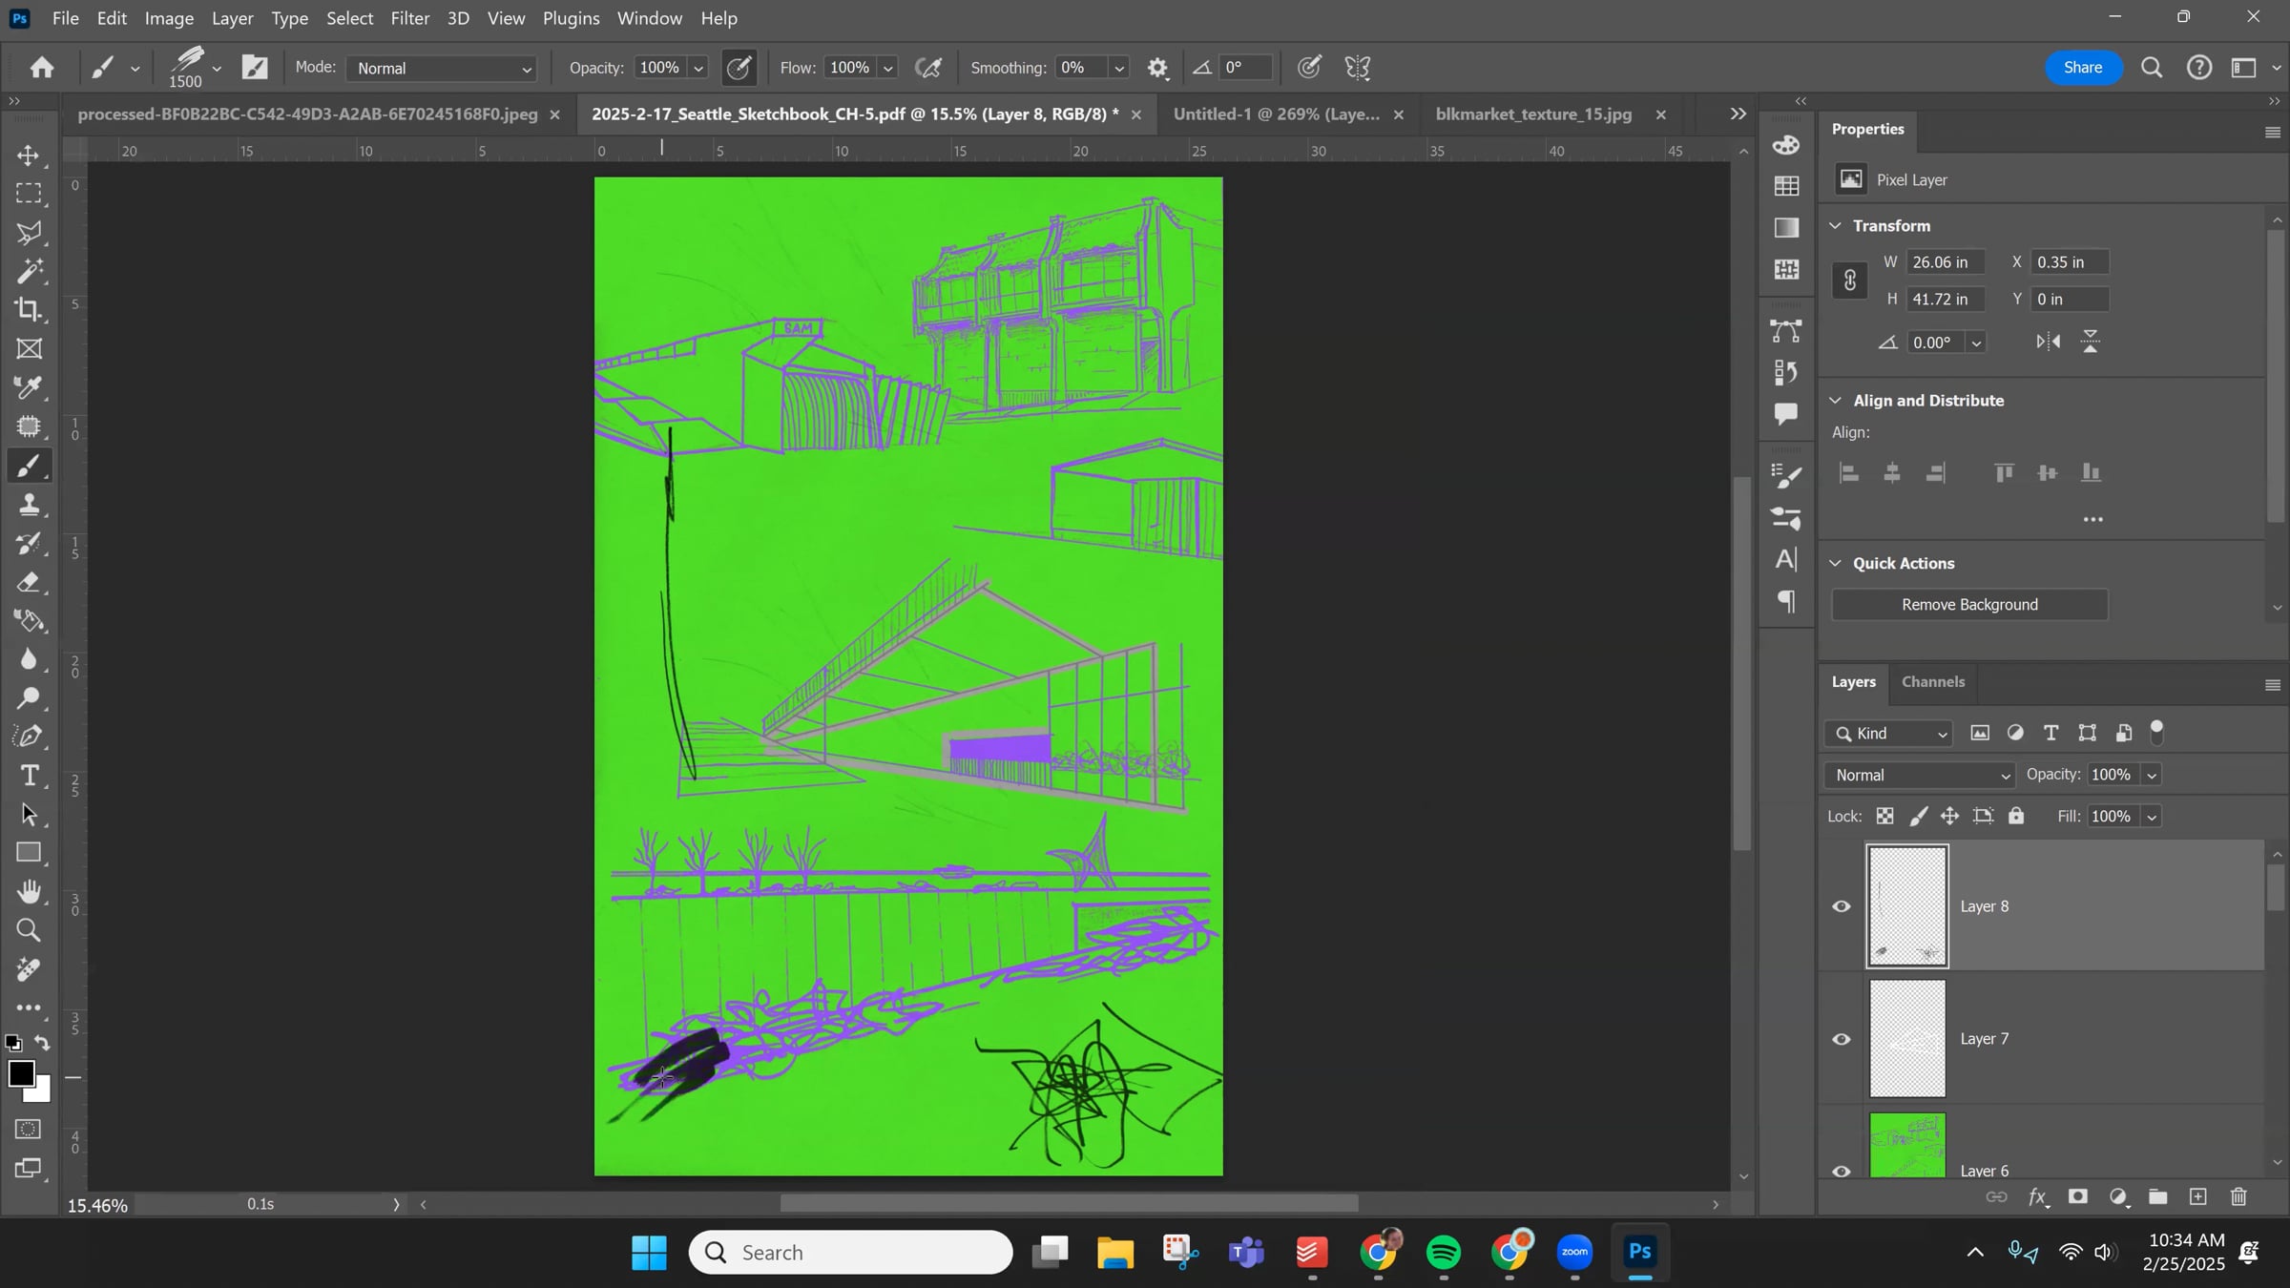Open the Window menu
2290x1288 pixels.
coord(650,18)
